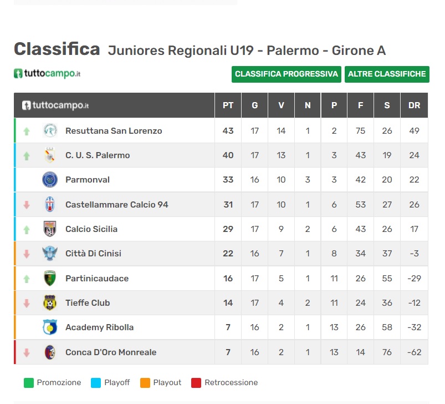Click the PT column header
Viewport: 445px width, 404px height.
(228, 105)
